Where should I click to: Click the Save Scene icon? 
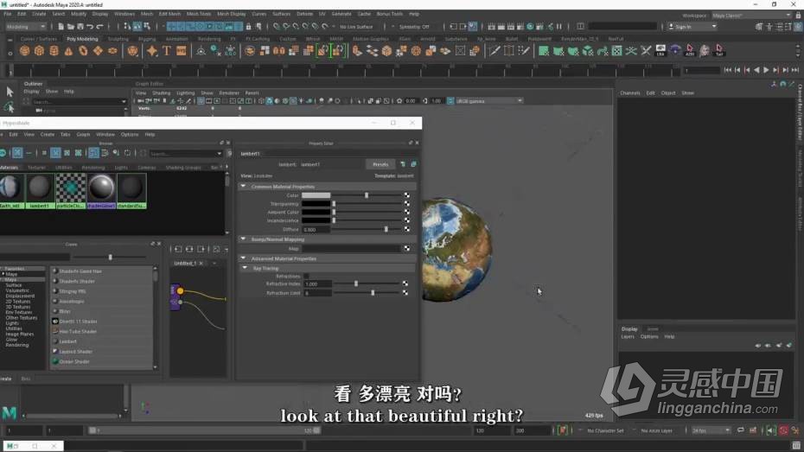[x=80, y=27]
